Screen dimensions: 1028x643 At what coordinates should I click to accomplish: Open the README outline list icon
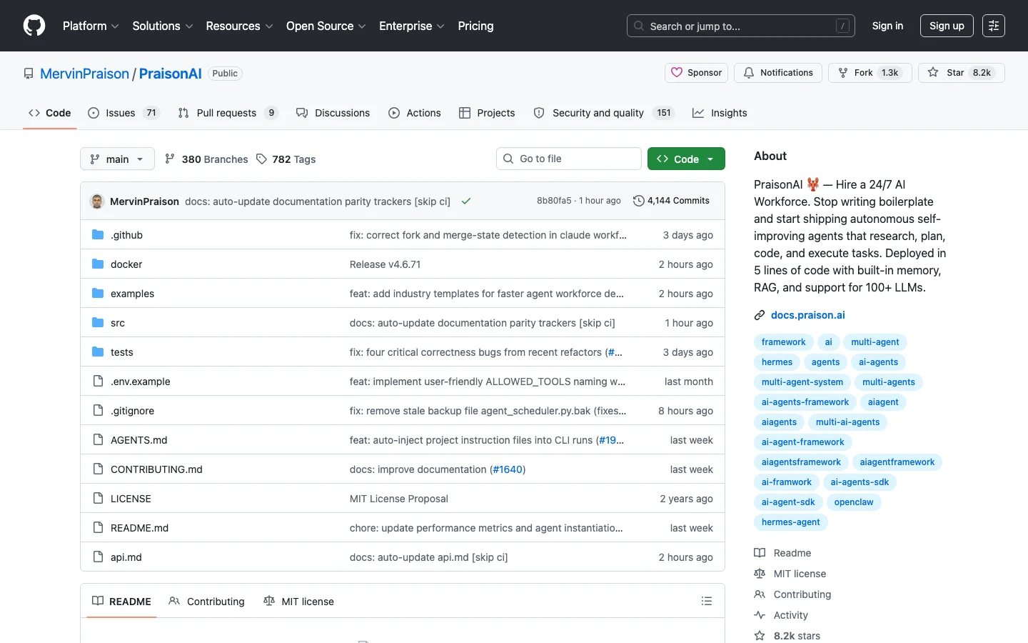coord(707,602)
